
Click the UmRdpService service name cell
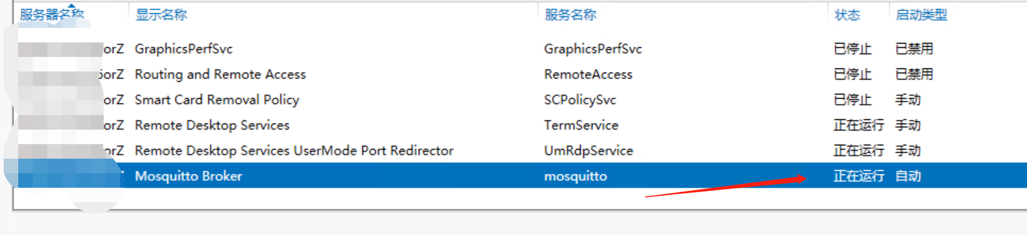pos(588,151)
